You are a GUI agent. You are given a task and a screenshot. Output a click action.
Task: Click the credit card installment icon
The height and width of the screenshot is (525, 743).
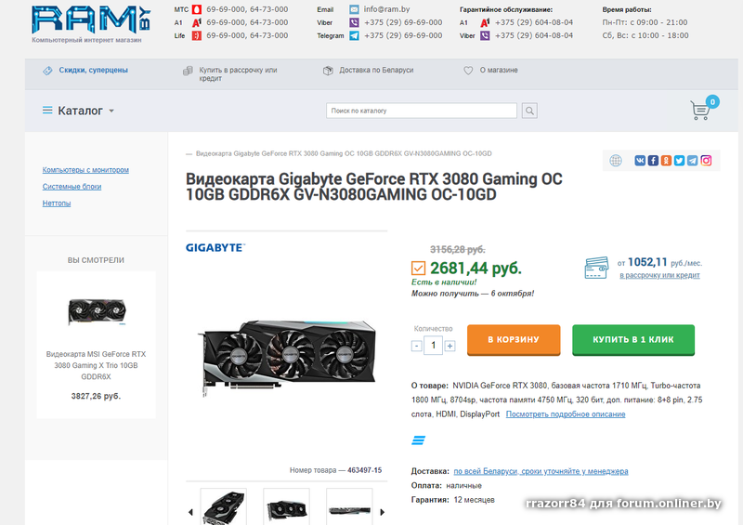click(596, 268)
